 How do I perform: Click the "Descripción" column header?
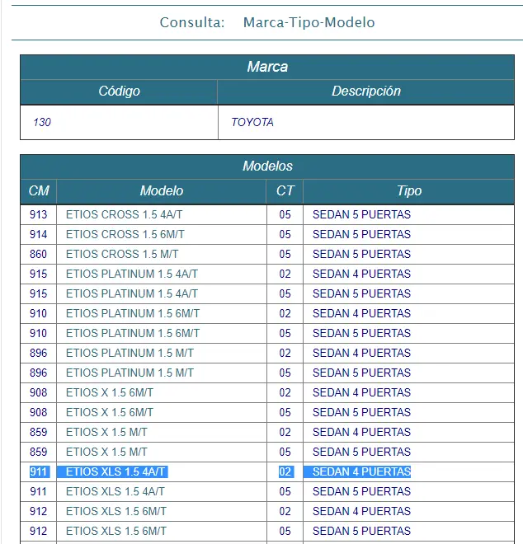coord(366,91)
